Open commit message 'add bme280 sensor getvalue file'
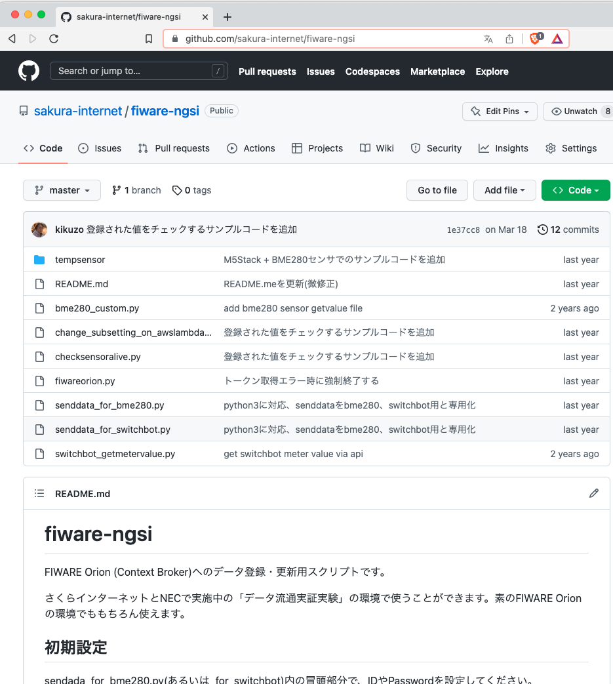The image size is (613, 684). (293, 308)
